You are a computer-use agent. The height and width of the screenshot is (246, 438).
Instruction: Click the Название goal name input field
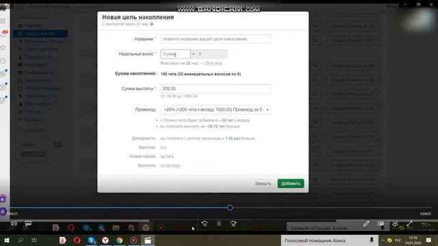coord(216,39)
